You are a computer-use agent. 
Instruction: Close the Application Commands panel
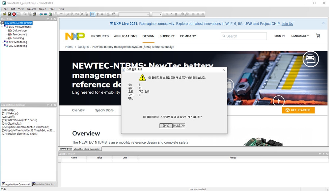55,105
